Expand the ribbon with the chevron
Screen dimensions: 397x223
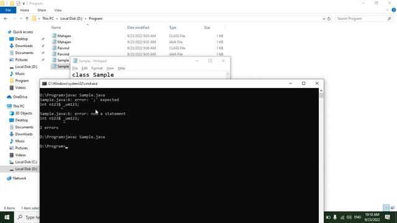click(x=387, y=10)
